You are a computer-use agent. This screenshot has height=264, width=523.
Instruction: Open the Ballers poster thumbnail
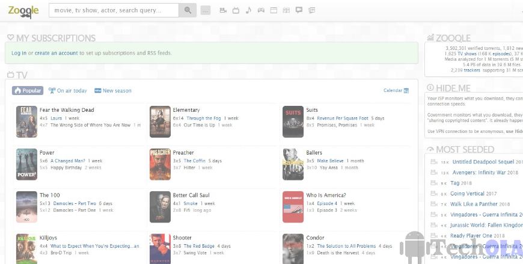[x=293, y=165]
